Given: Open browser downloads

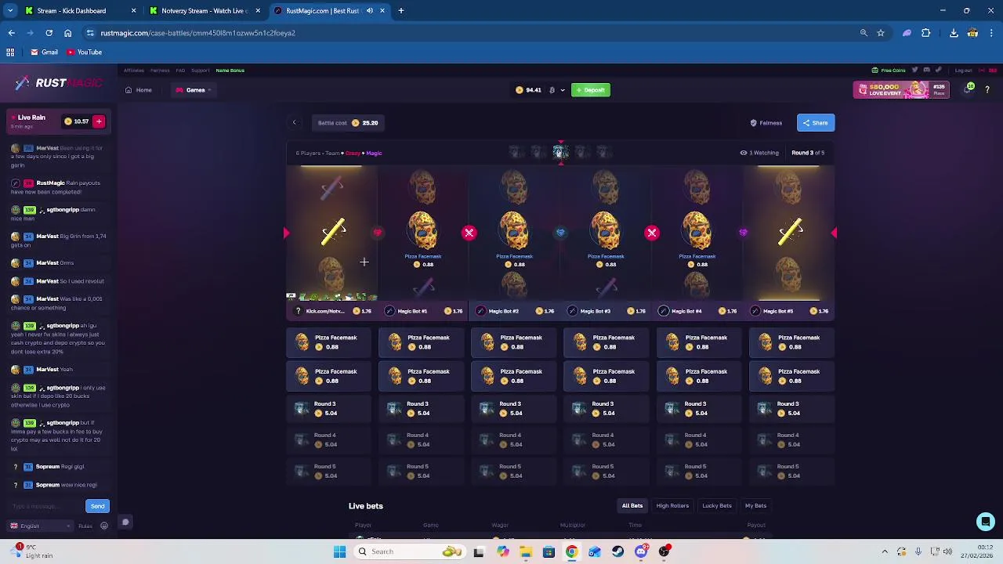Looking at the screenshot, I should 954,33.
